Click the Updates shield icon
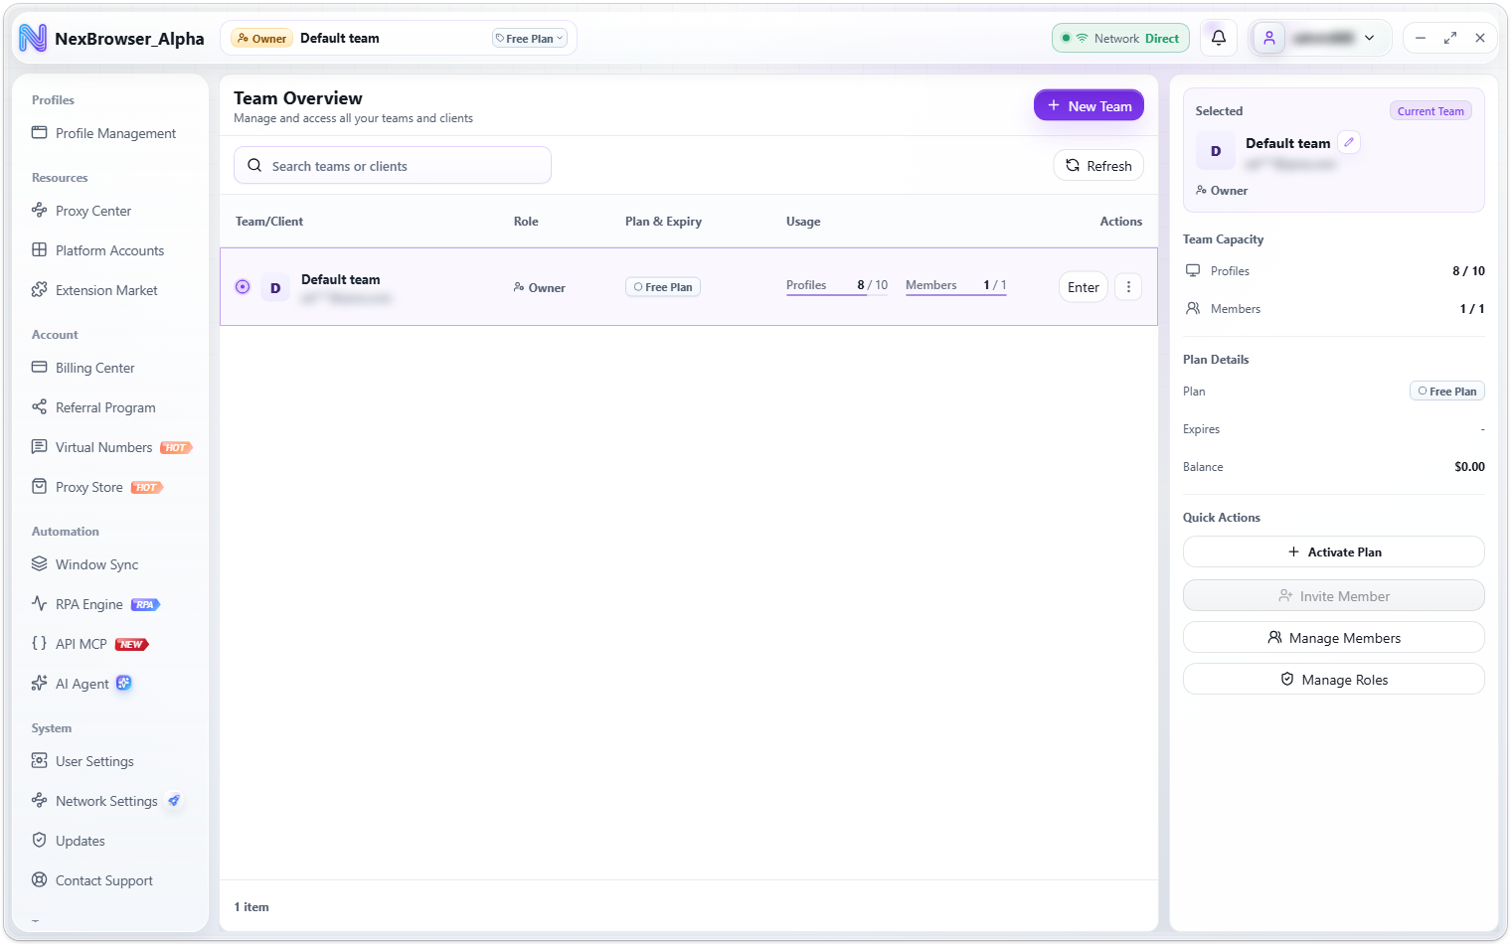Screen dimensions: 1511x944 (40, 841)
